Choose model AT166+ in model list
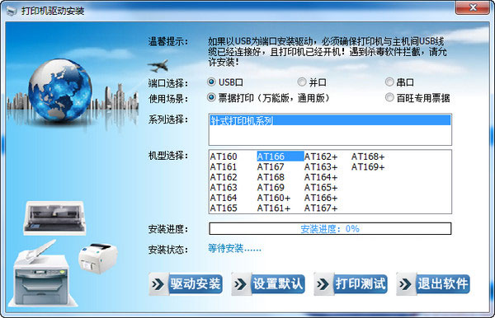Image resolution: width=495 pixels, height=318 pixels. pos(321,198)
